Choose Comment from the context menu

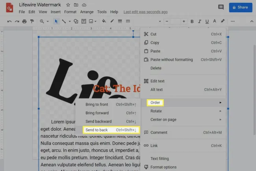click(x=183, y=132)
